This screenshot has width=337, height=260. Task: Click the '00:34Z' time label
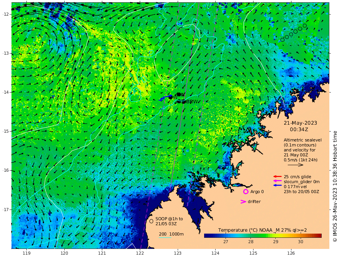[x=299, y=129]
